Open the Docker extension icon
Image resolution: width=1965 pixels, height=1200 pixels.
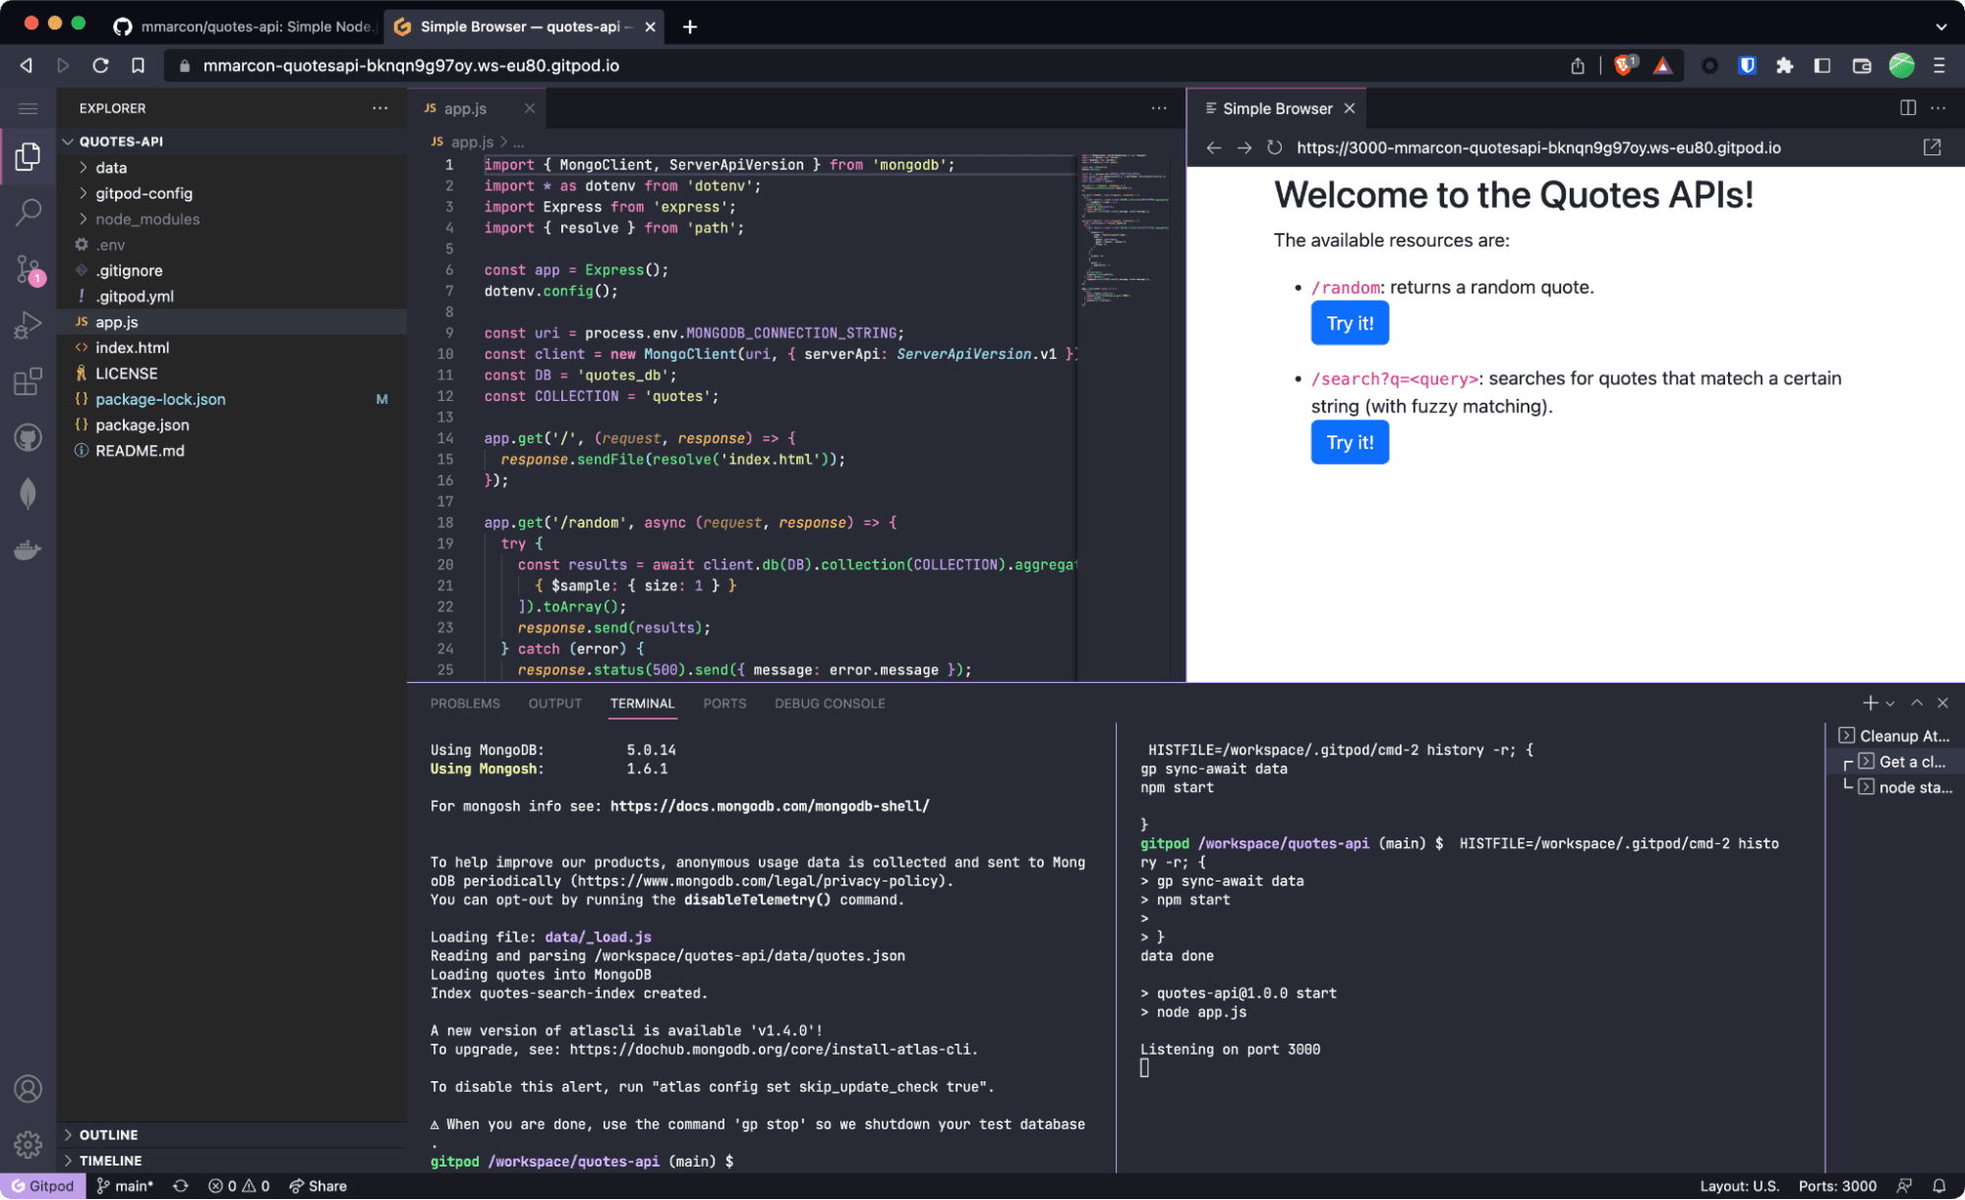[29, 549]
